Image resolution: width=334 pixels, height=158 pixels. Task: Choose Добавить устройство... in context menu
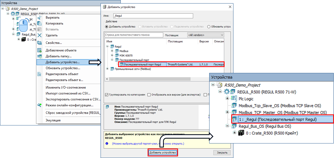(x=62, y=62)
